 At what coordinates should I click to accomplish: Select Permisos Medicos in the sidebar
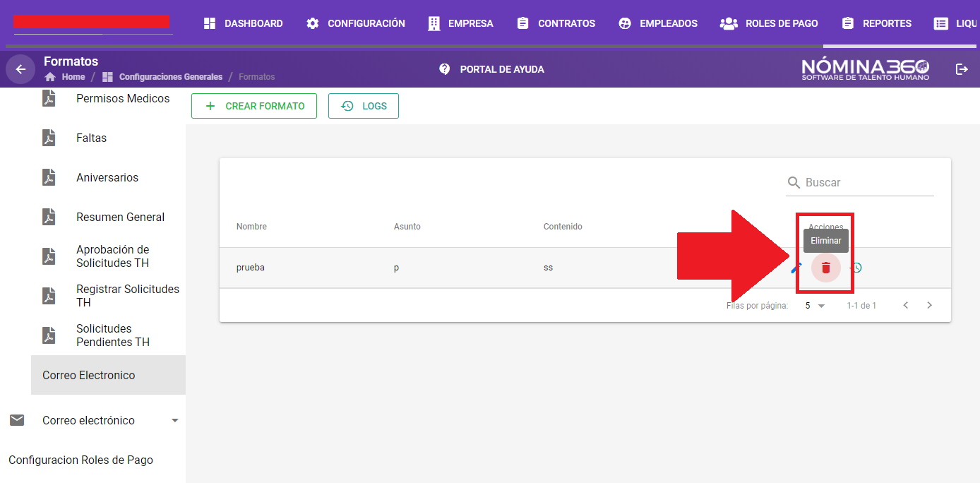coord(123,98)
